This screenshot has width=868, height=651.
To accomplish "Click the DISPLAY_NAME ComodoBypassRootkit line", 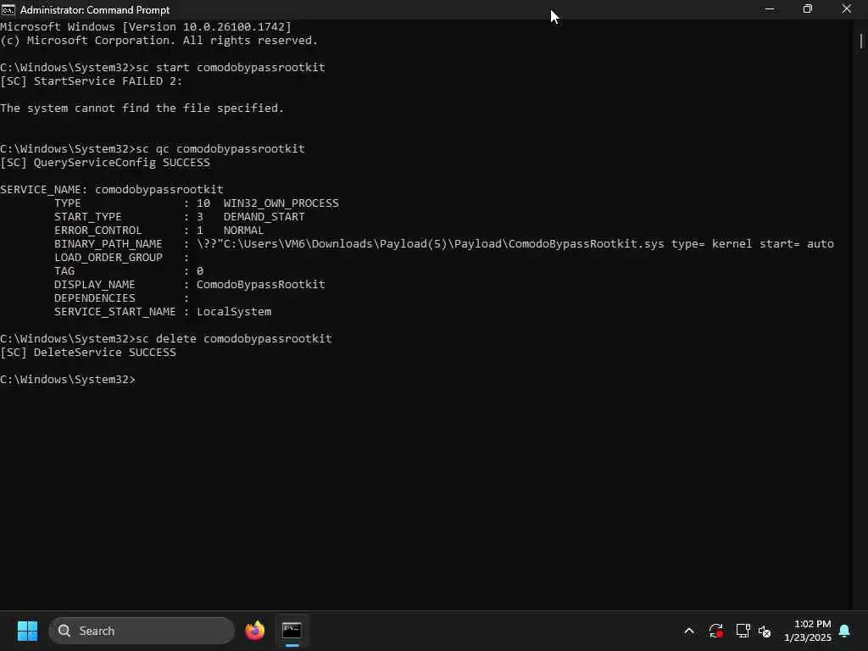I will [x=189, y=285].
